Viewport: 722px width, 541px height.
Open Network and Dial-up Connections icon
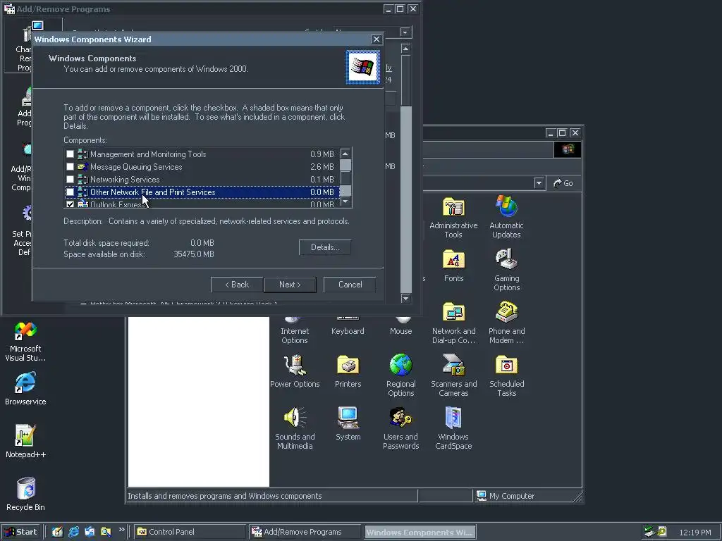tap(453, 323)
